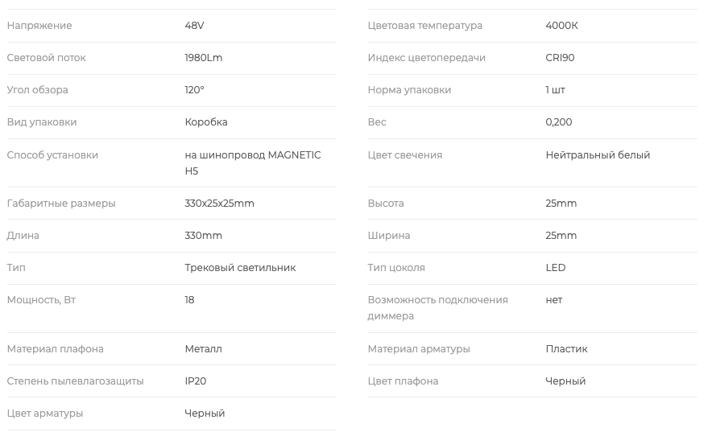
Task: Click the "IP20" protection rating value
Action: 195,381
